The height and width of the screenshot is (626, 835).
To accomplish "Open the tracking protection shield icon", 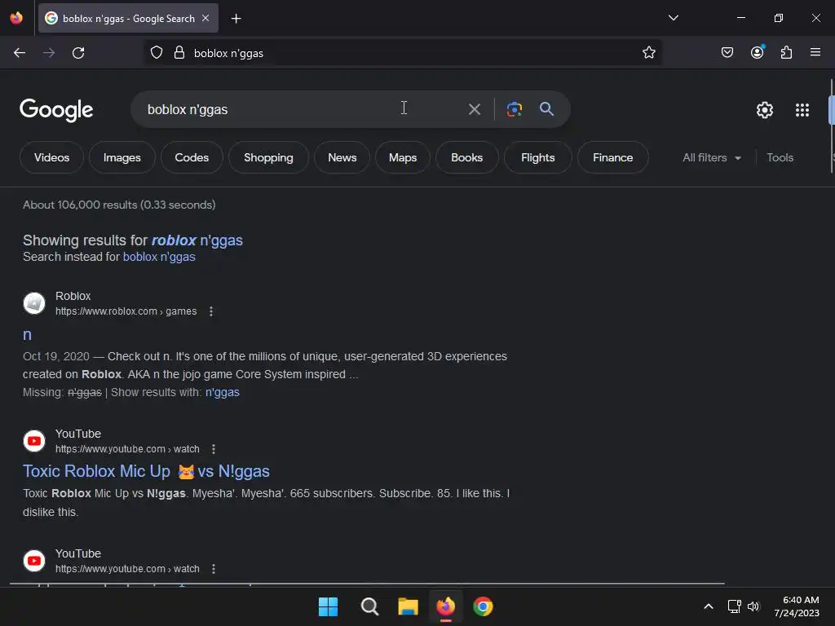I will [x=156, y=53].
